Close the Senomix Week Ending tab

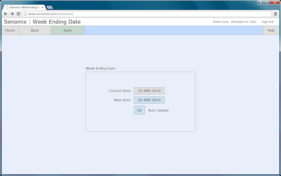42,7
